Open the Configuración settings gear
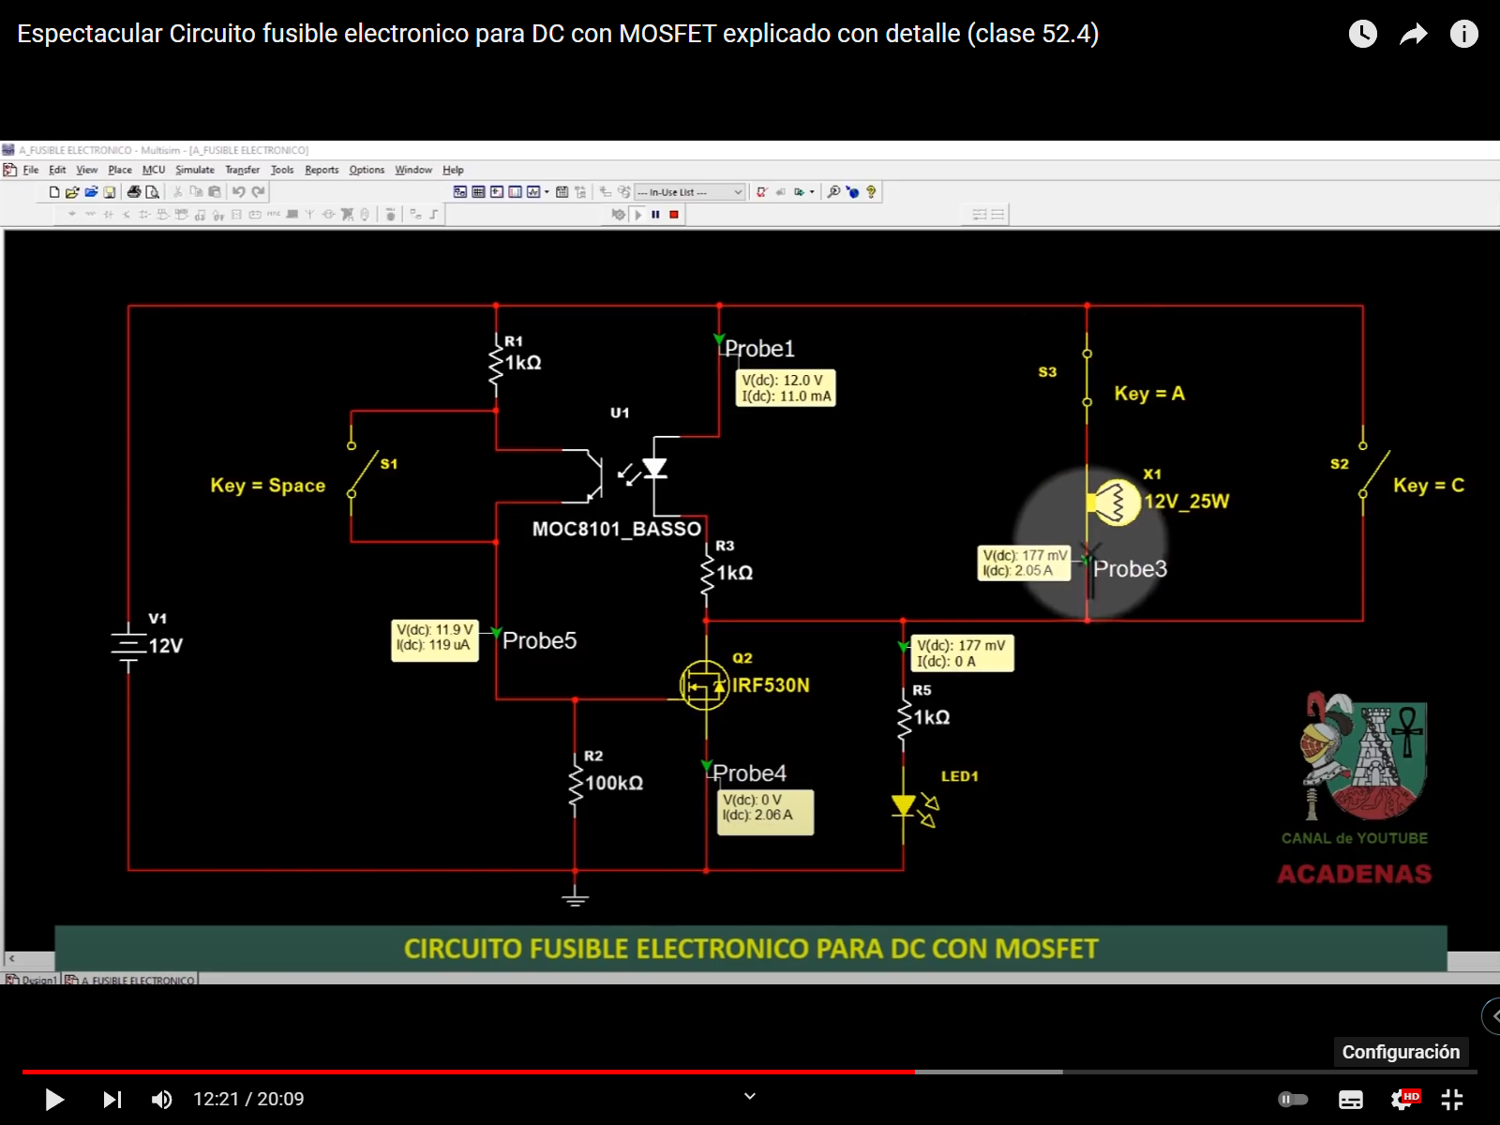The width and height of the screenshot is (1500, 1125). coord(1402,1100)
